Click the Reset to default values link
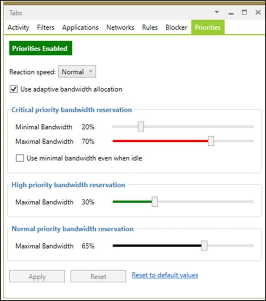Viewport: 266px width, 301px height. pos(165,275)
